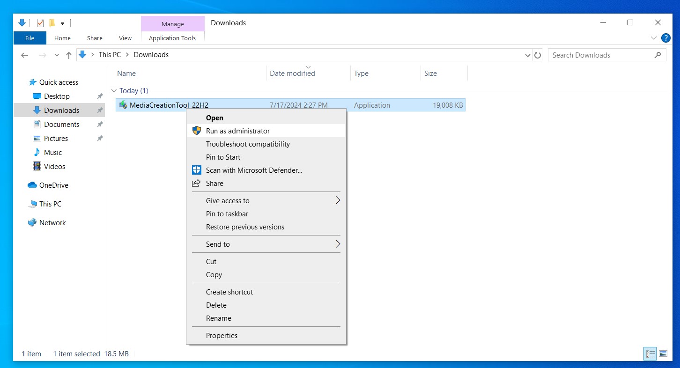The image size is (680, 368).
Task: Choose Restore previous versions
Action: point(266,227)
